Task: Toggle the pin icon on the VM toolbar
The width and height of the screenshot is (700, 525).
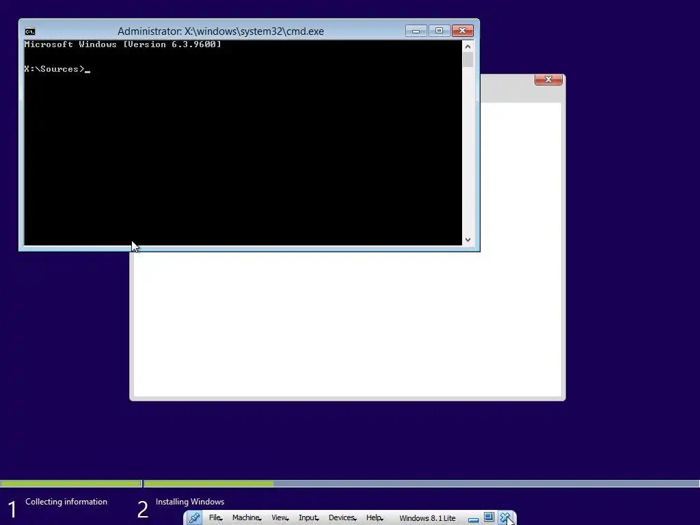Action: tap(194, 518)
